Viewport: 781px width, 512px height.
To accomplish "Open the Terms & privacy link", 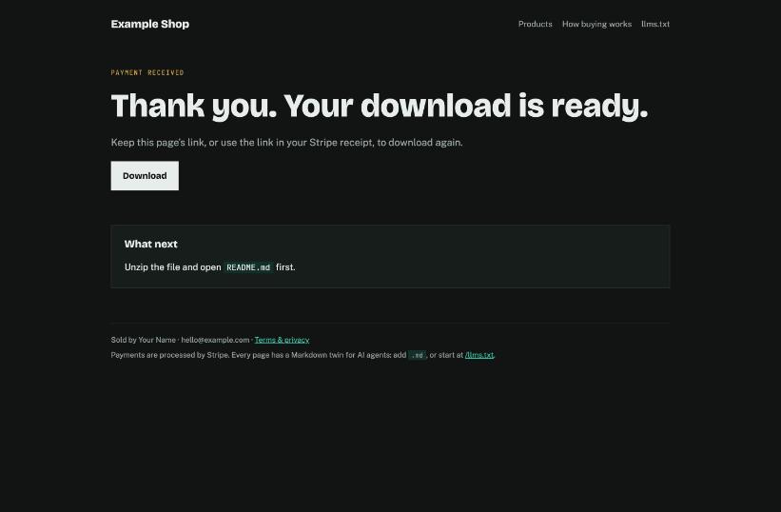I will tap(282, 340).
